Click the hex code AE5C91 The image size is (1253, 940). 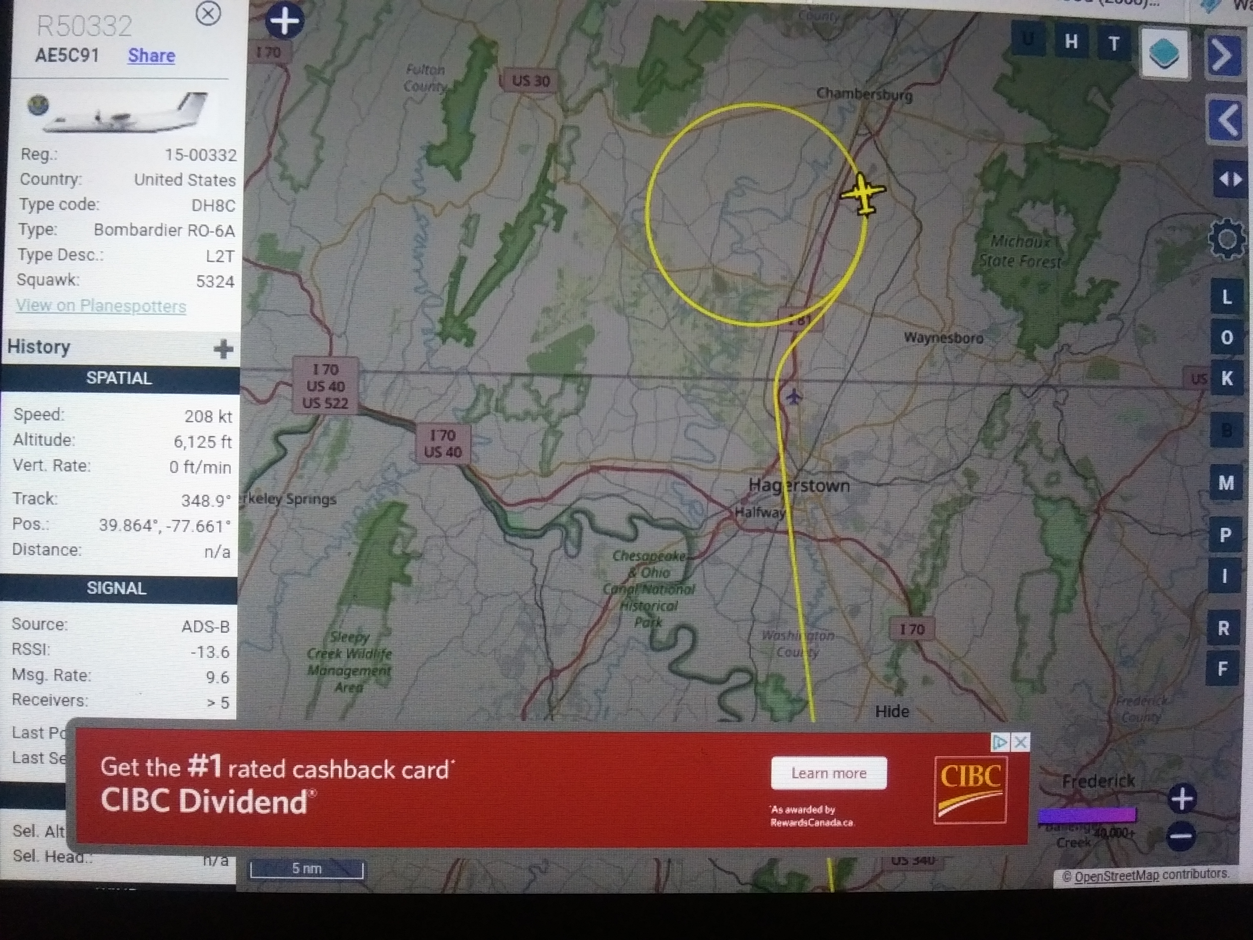click(67, 56)
